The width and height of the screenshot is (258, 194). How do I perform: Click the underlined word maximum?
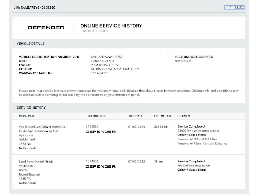coord(104,91)
